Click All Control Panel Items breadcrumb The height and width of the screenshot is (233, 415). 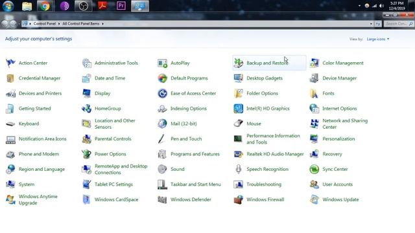(x=80, y=23)
